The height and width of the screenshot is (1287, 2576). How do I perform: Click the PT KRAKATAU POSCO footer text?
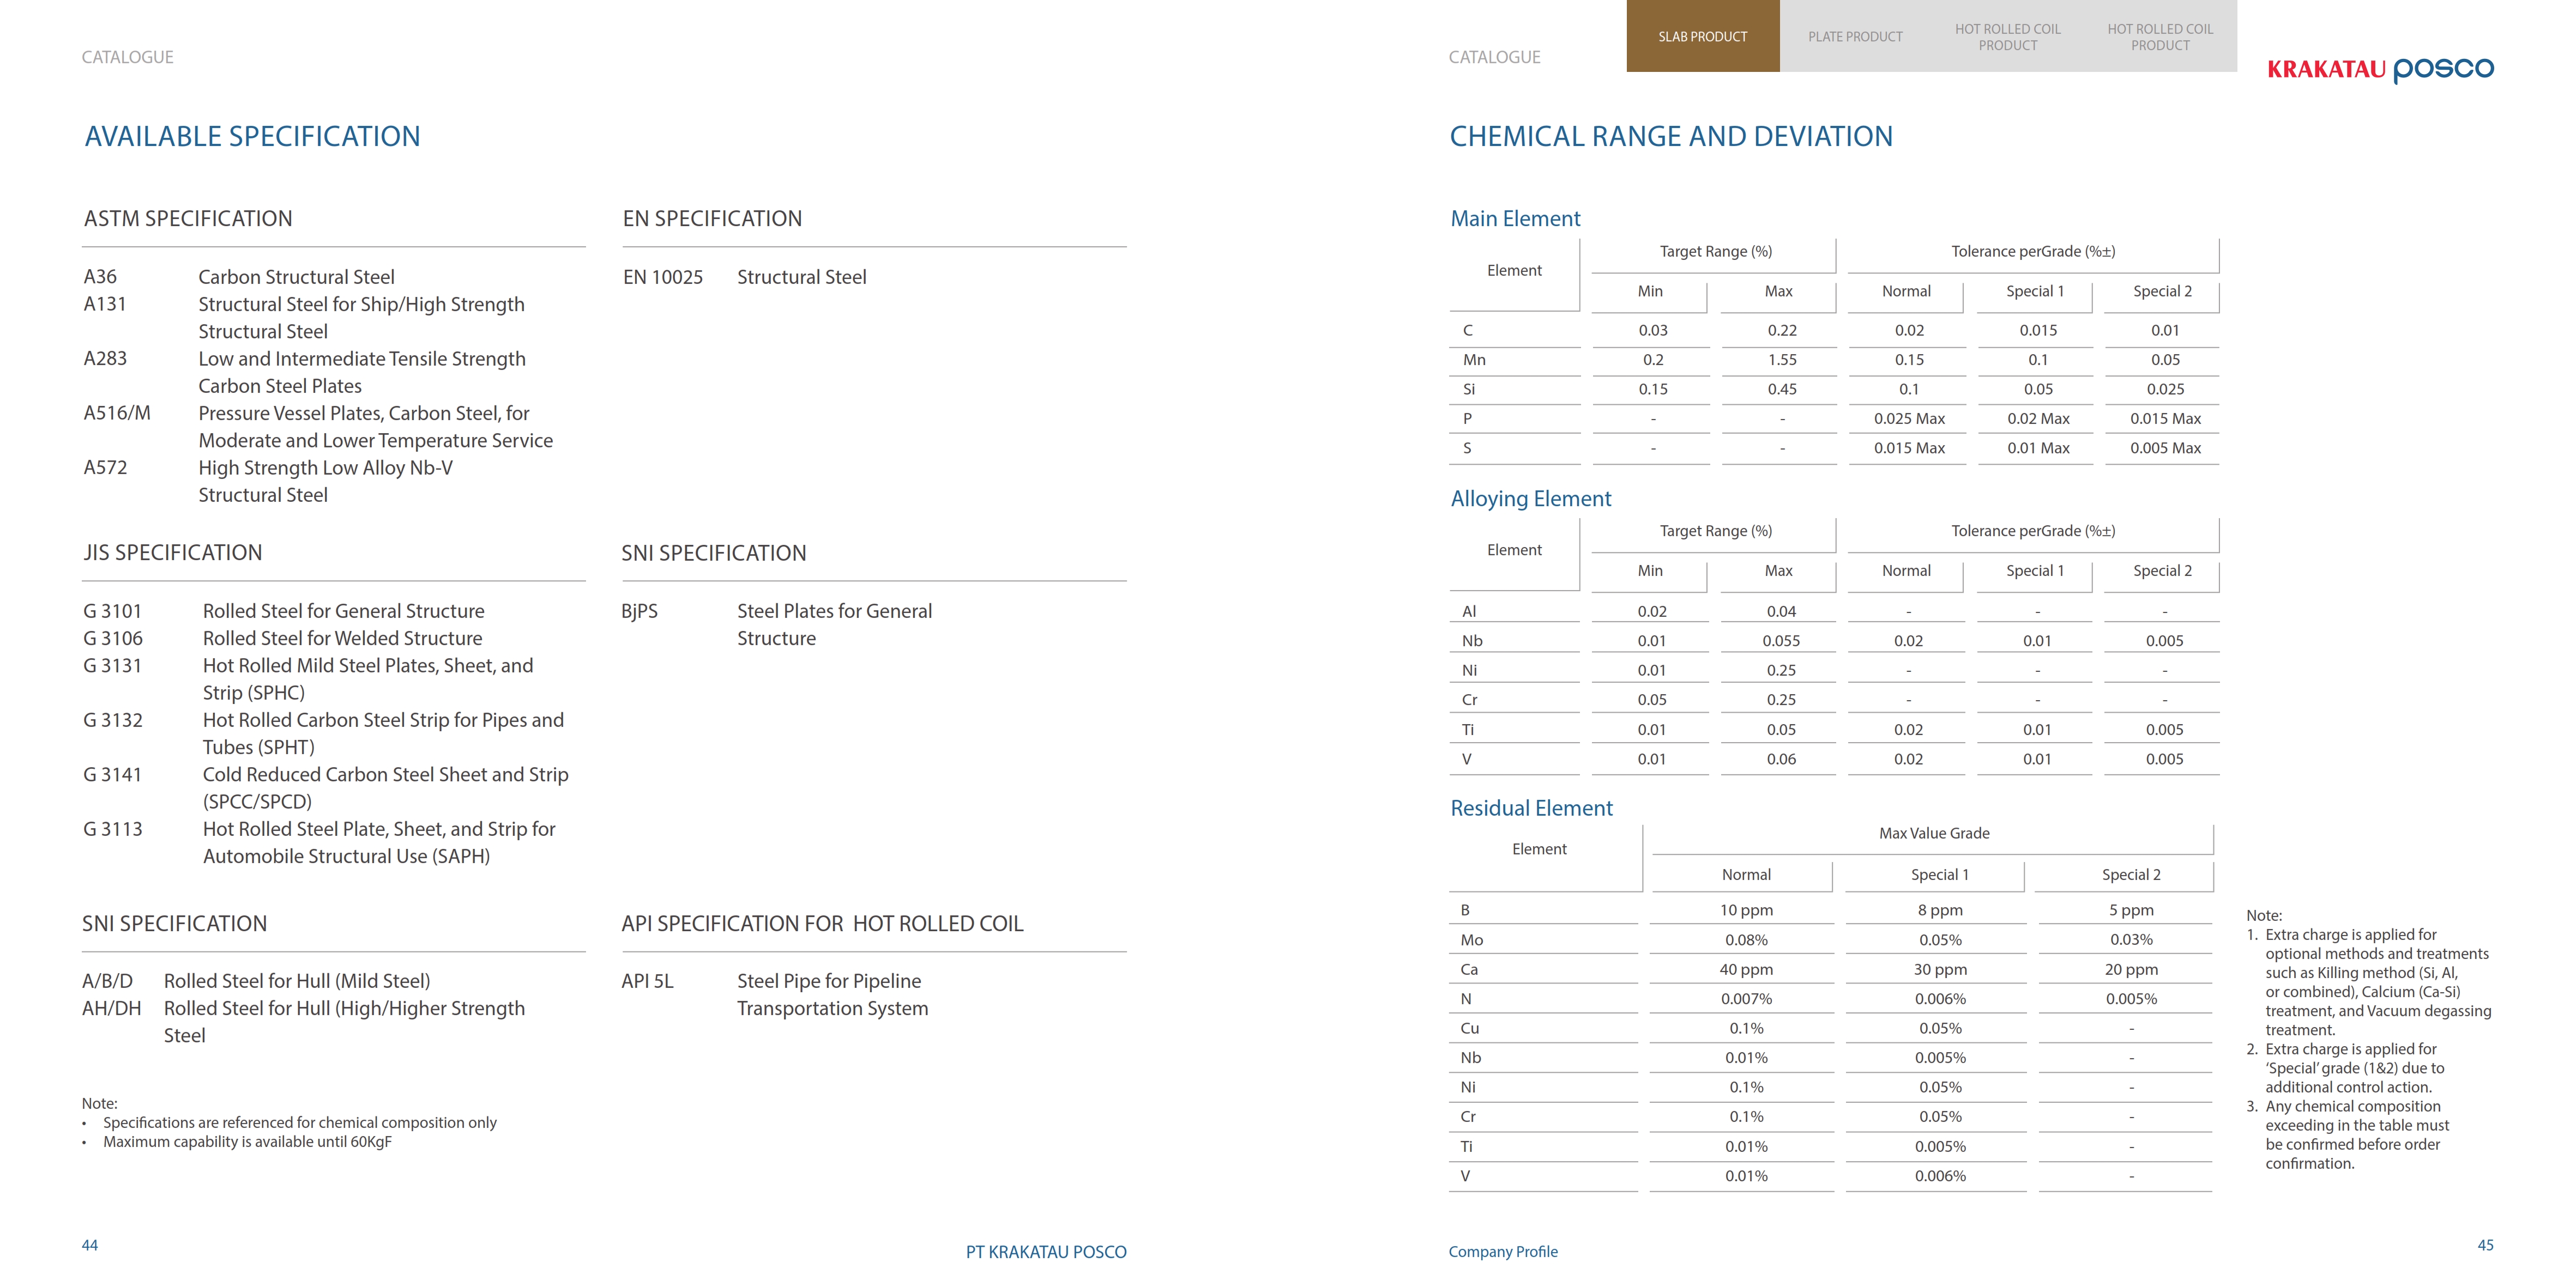point(1046,1252)
